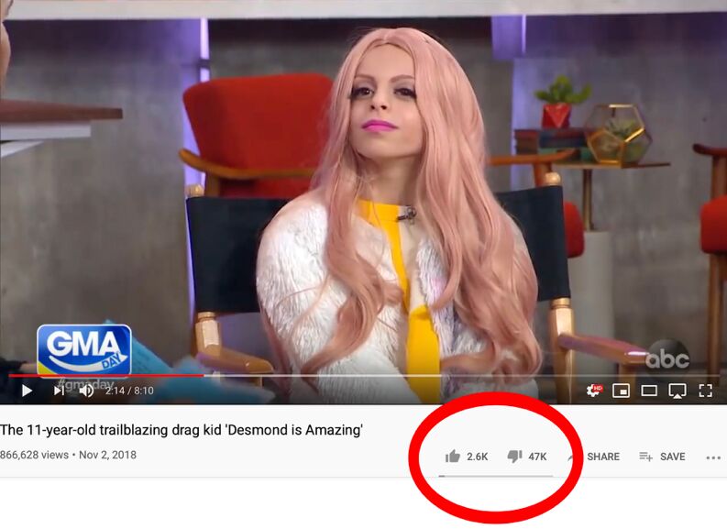727x529 pixels.
Task: Dislike the video with thumbs down
Action: pyautogui.click(x=514, y=457)
